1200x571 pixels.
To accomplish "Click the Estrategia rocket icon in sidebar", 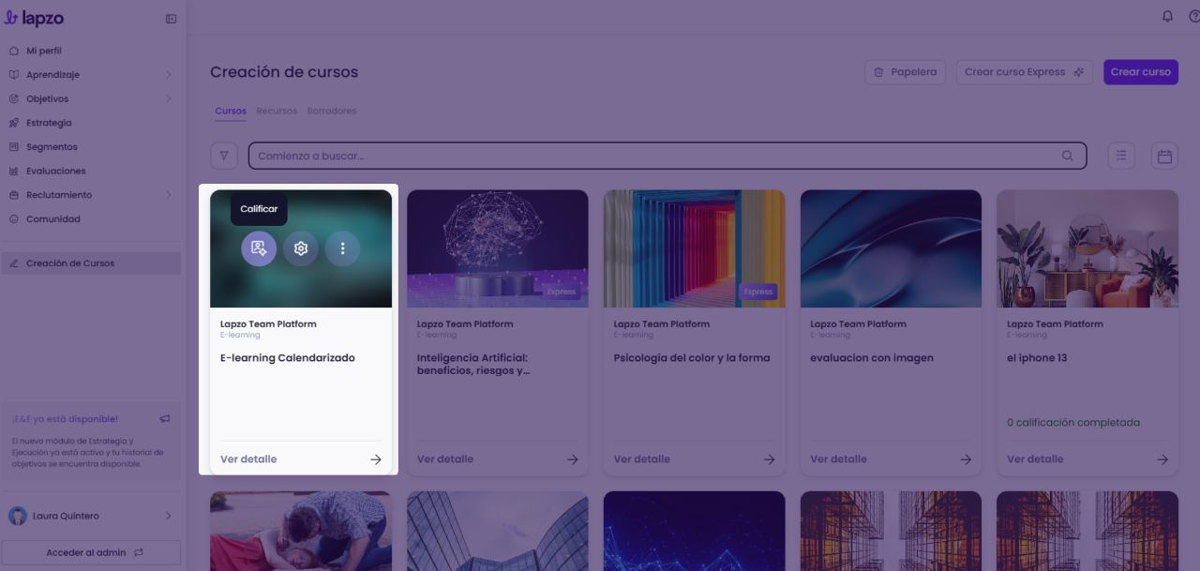I will coord(14,123).
